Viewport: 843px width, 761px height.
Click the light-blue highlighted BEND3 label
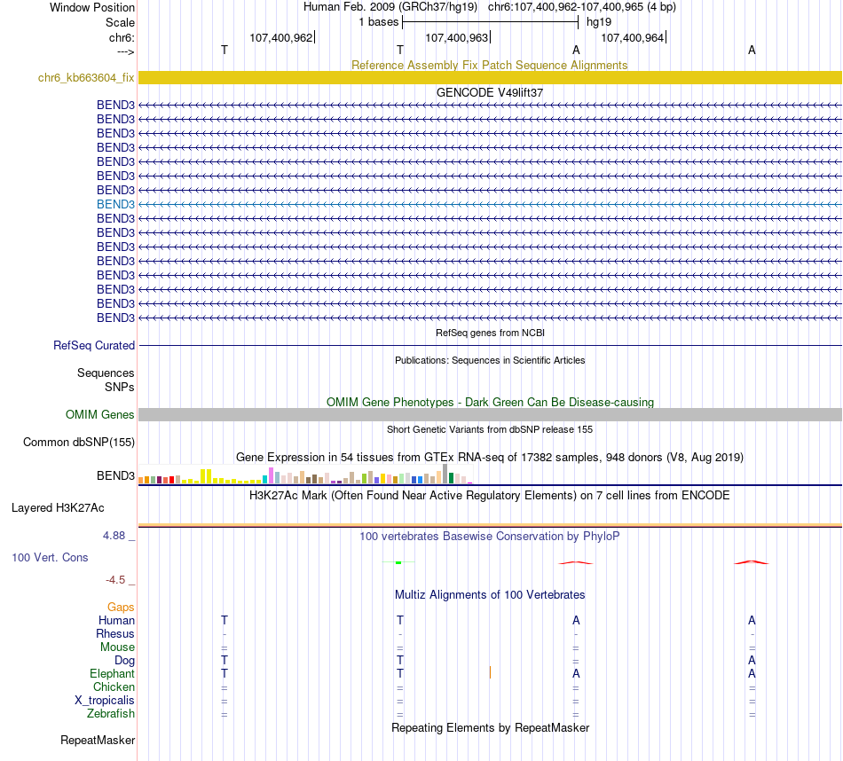115,204
